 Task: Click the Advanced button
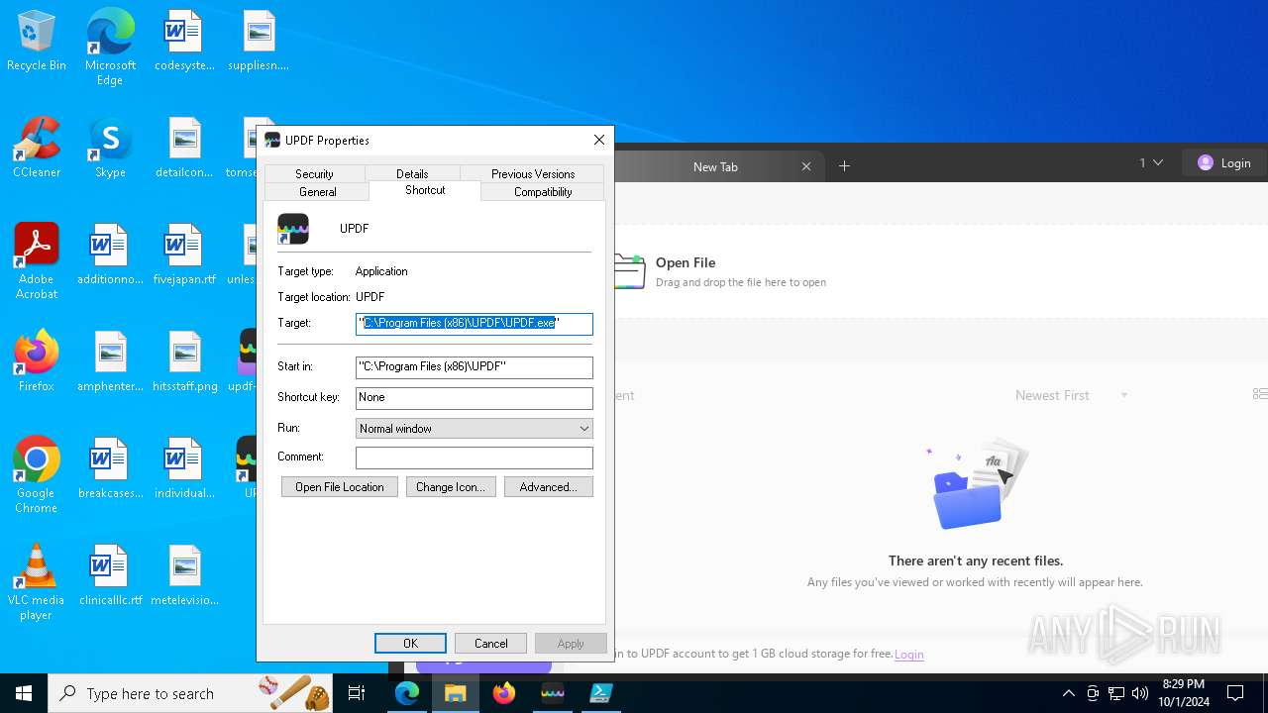tap(549, 486)
